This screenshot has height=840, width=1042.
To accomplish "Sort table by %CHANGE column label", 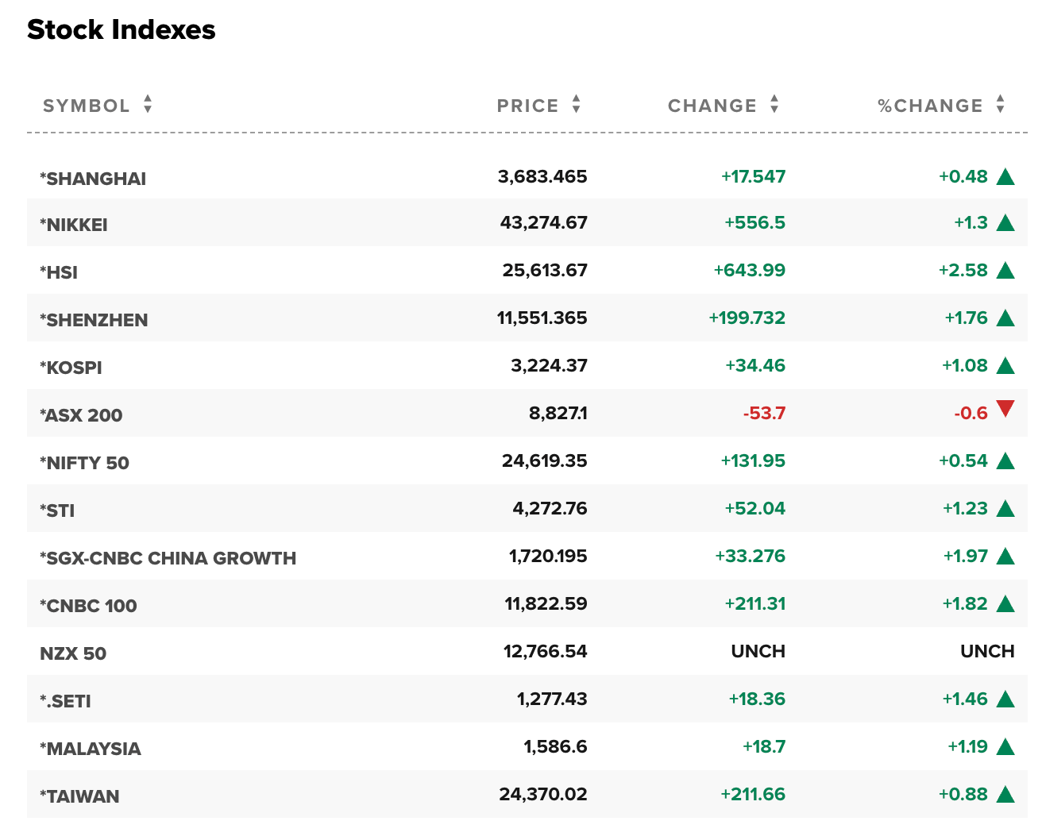I will (930, 106).
